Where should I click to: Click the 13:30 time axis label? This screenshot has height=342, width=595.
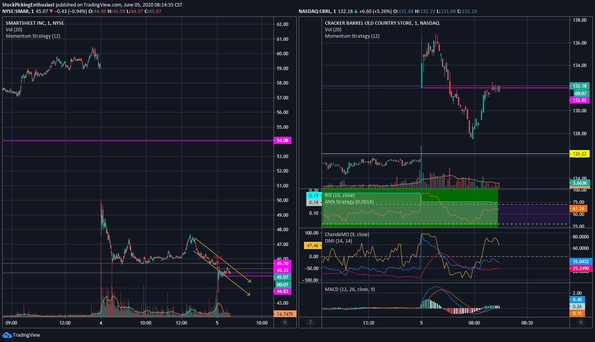368,323
